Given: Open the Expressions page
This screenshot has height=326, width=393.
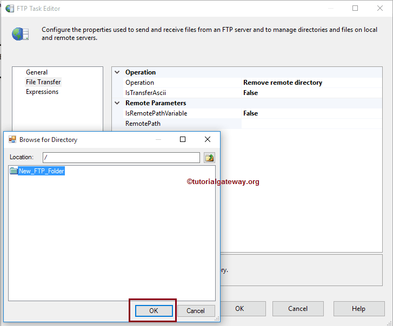Looking at the screenshot, I should pos(42,92).
